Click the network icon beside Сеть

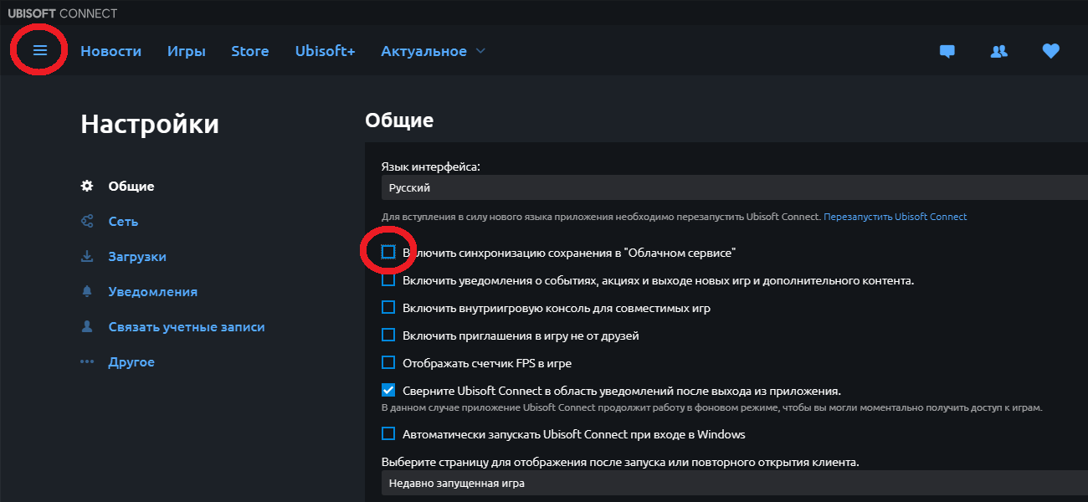click(86, 222)
